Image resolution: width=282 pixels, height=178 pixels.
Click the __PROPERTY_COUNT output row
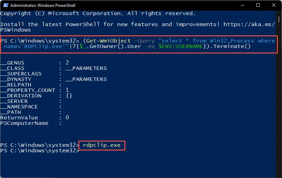point(35,90)
